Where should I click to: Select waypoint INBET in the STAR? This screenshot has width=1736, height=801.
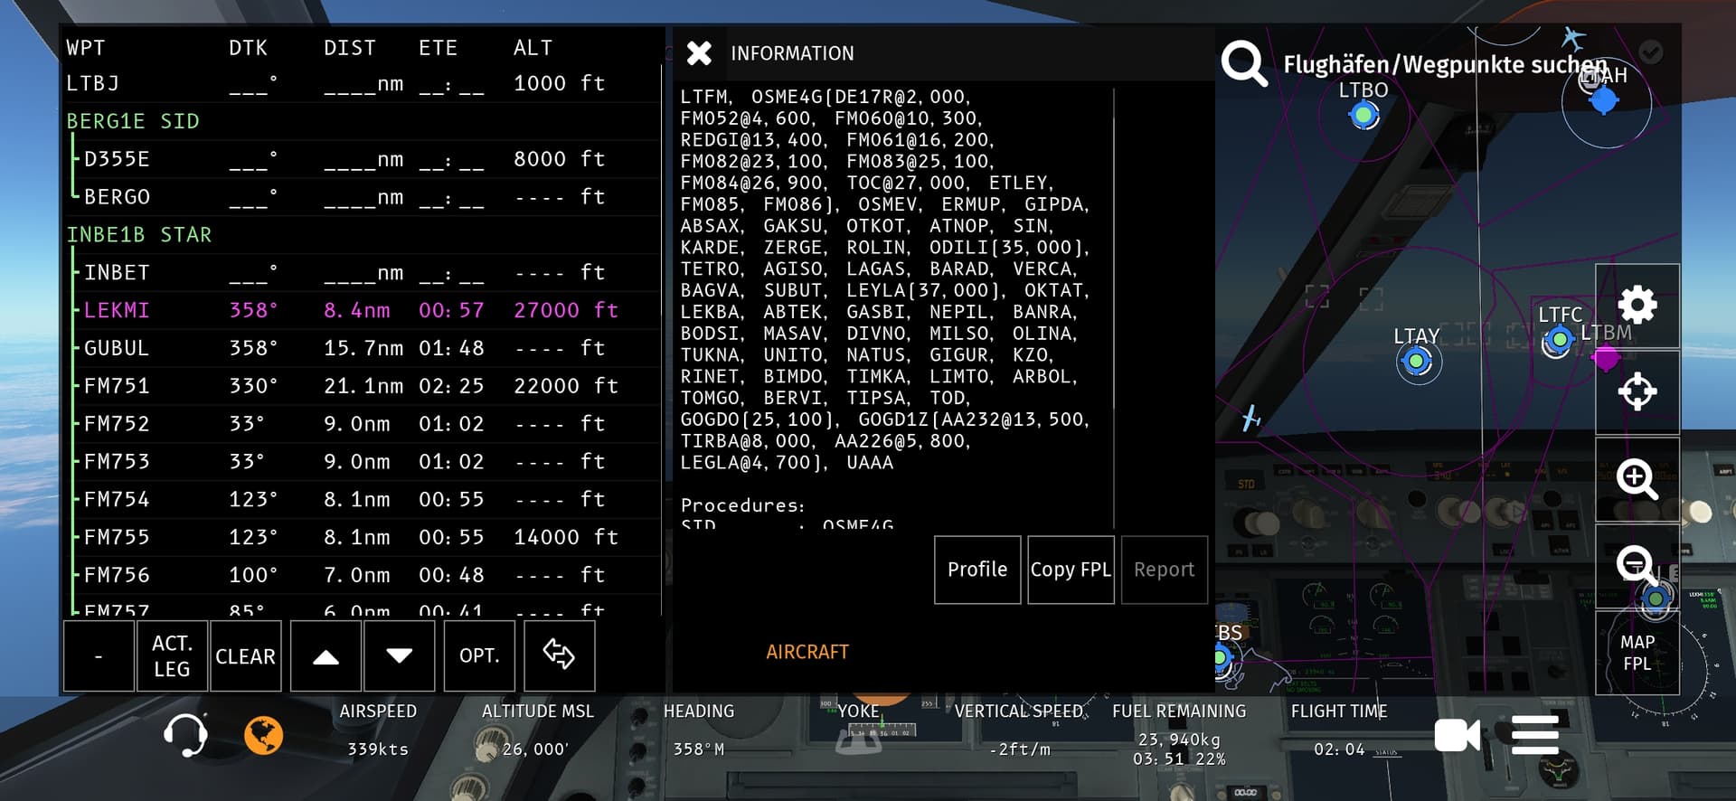click(x=362, y=273)
